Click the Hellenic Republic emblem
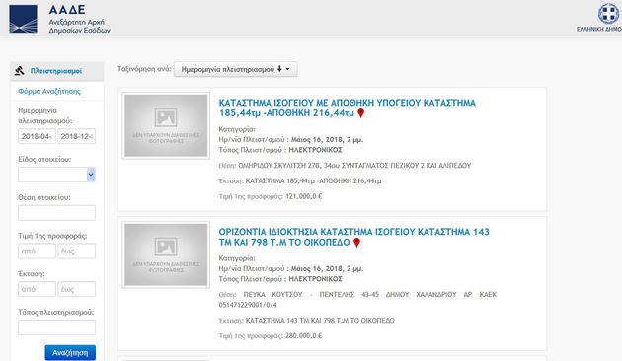The image size is (622, 361). click(608, 14)
